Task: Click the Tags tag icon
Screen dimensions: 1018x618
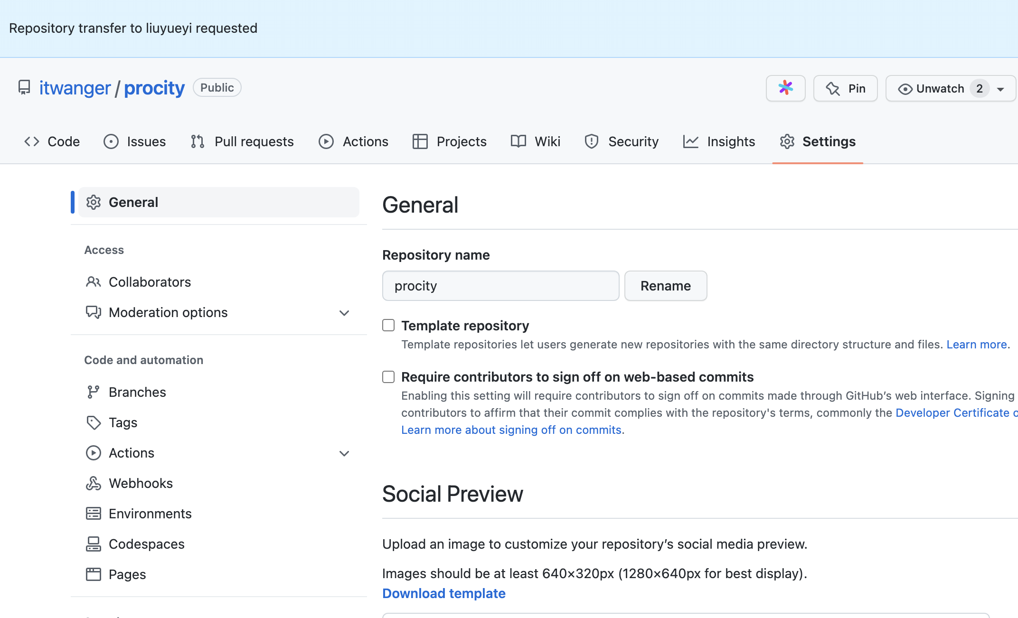Action: (94, 422)
